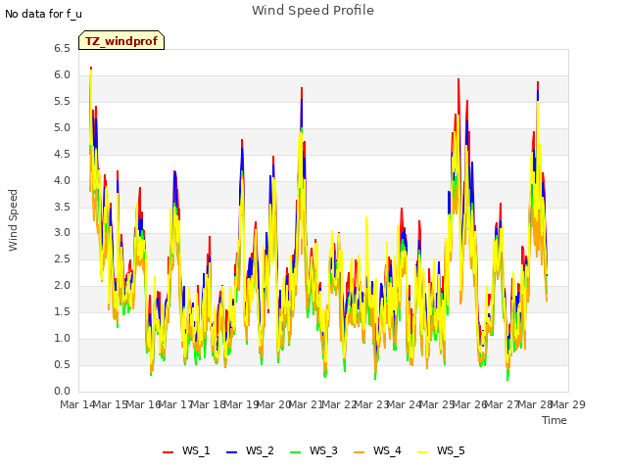Viewport: 627px width, 470px height.
Task: Select the WS_2 legend entry
Action: tap(250, 450)
